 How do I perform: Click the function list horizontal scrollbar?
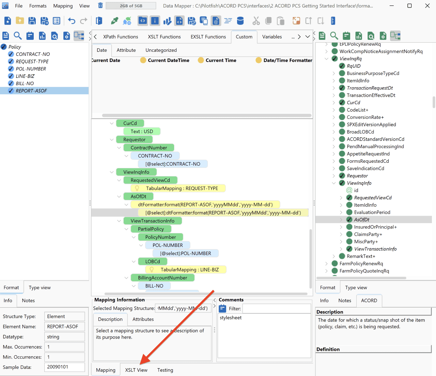point(207,115)
